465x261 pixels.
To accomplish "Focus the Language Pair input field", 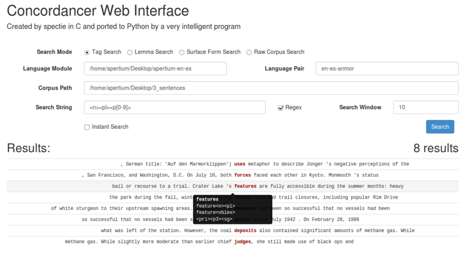I will pyautogui.click(x=386, y=69).
